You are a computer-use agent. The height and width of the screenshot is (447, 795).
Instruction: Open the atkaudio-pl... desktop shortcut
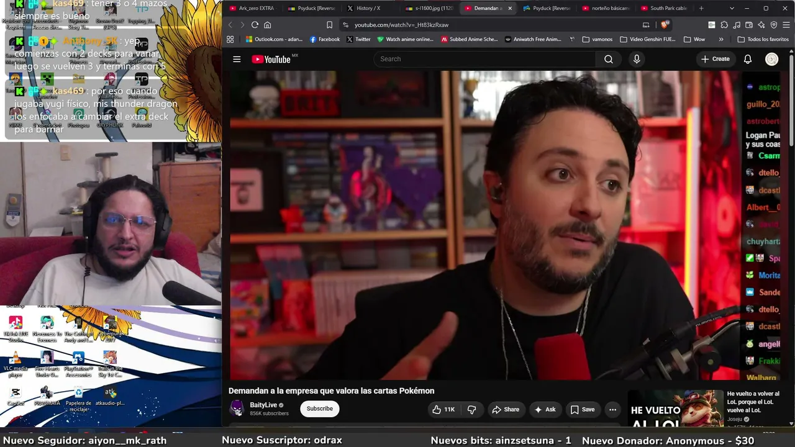(x=110, y=395)
